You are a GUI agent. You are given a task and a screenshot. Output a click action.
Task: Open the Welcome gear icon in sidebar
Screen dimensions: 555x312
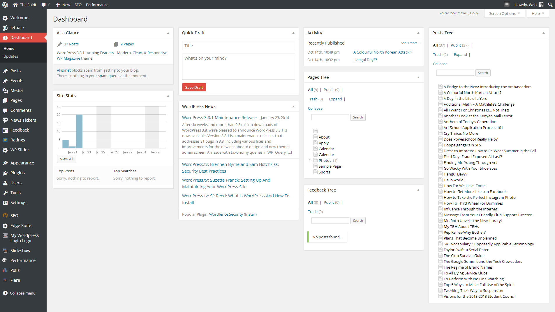pyautogui.click(x=5, y=18)
